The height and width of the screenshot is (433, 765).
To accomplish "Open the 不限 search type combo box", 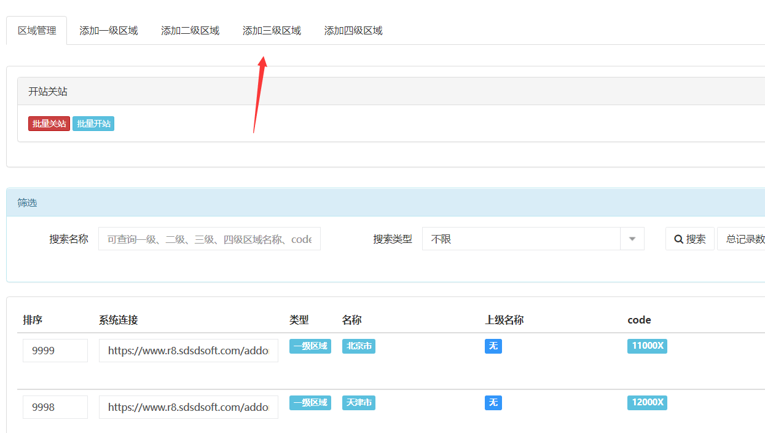I will click(522, 239).
